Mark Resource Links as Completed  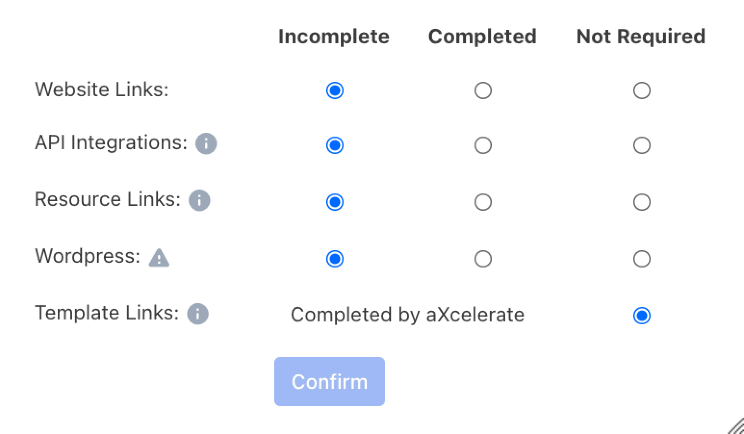click(483, 202)
